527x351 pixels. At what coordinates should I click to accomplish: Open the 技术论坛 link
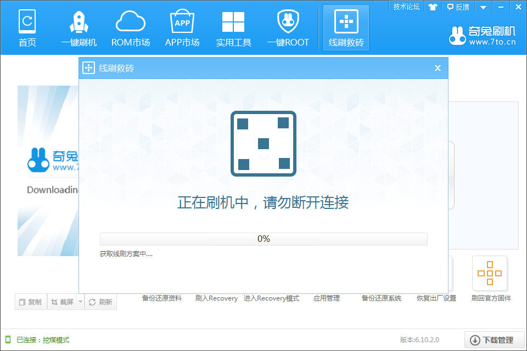pos(406,7)
